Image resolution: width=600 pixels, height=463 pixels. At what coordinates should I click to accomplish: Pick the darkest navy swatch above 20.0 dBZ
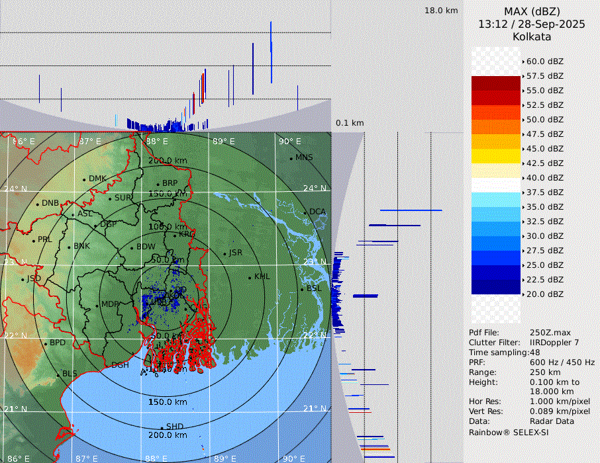tap(495, 287)
